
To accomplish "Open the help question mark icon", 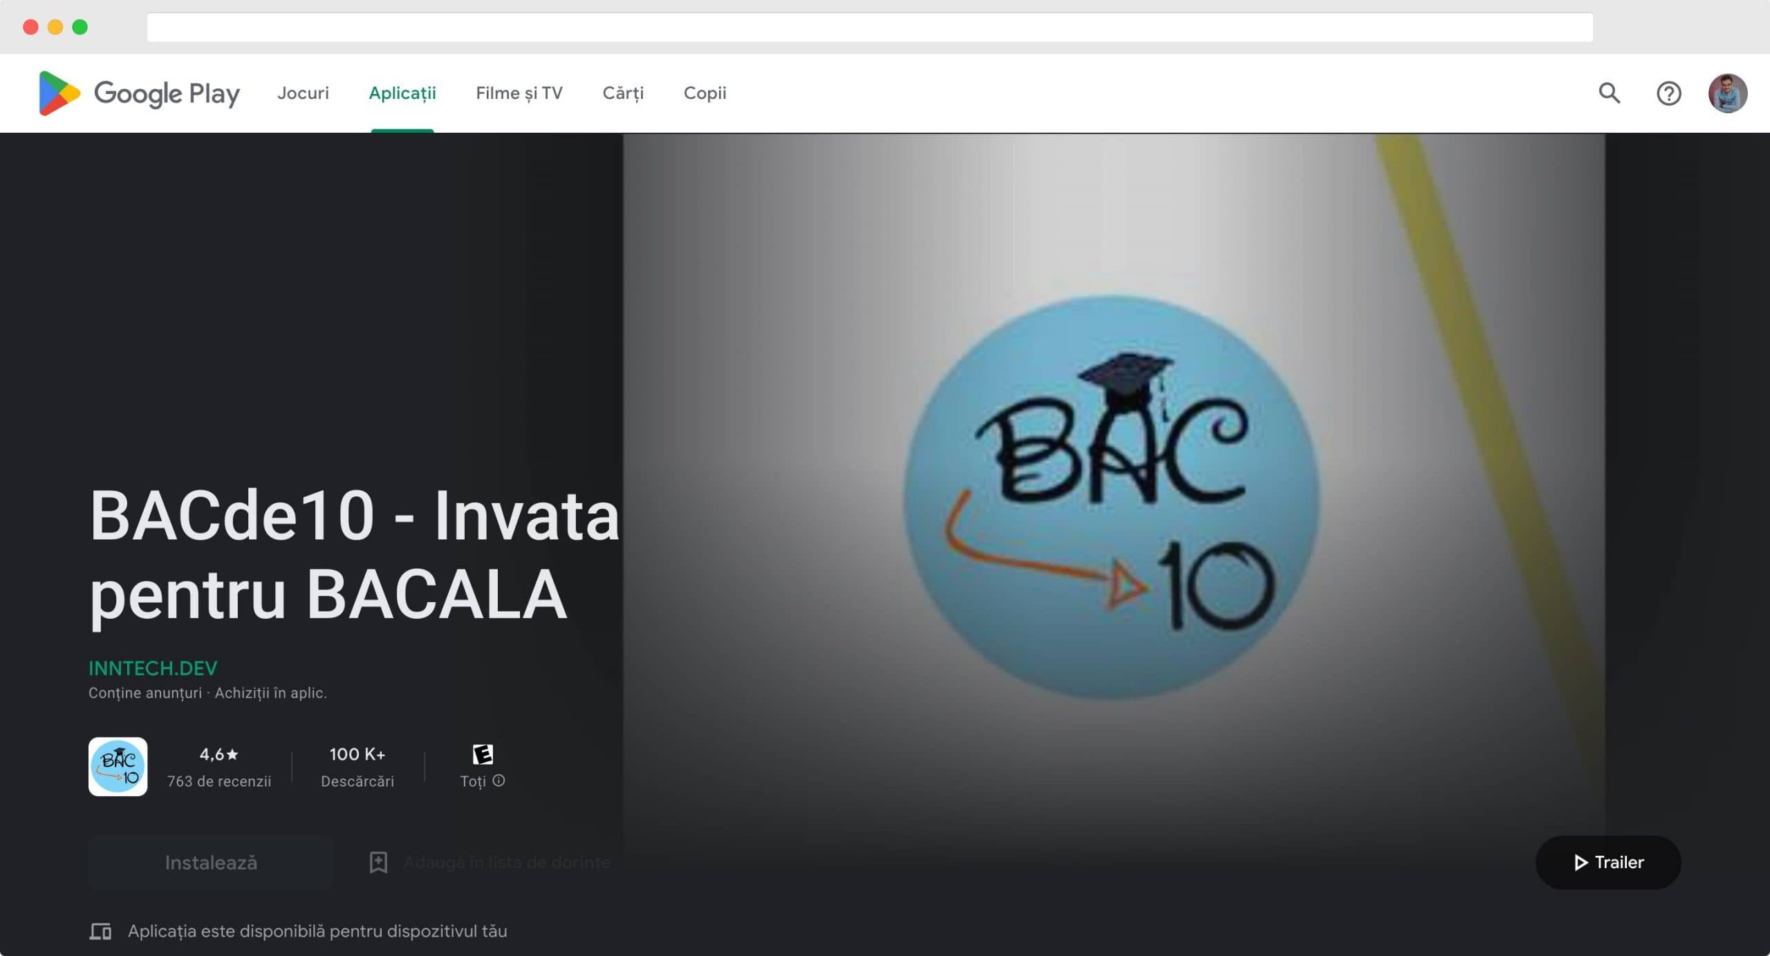I will pos(1668,93).
